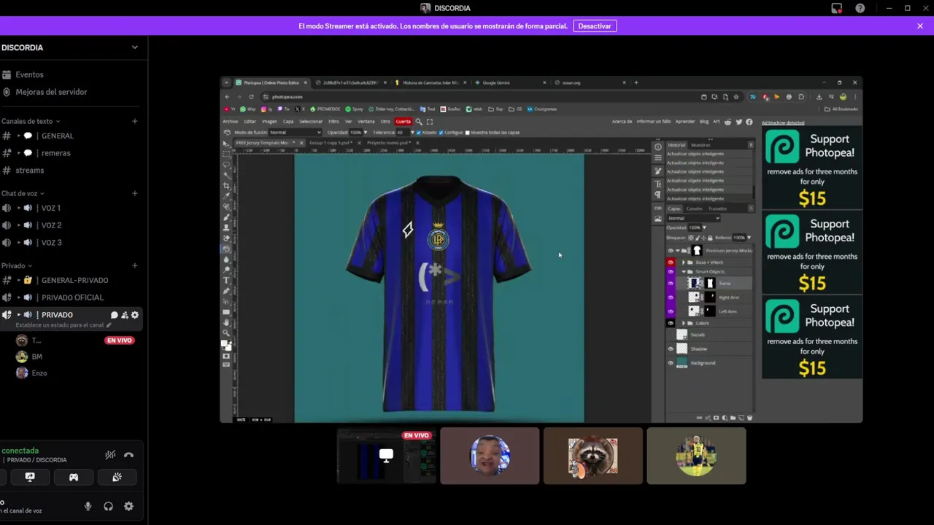Open DISCORDIA server dropdown menu
934x525 pixels.
pos(134,47)
